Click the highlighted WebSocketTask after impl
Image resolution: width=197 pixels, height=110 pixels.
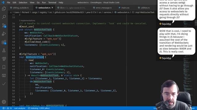(35, 57)
